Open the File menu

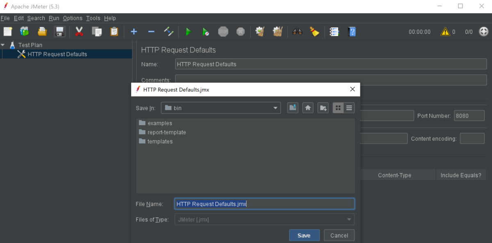(x=5, y=18)
